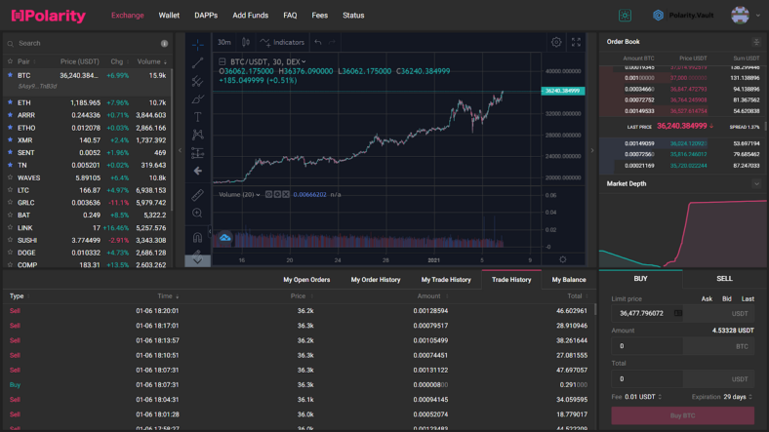Adjust the Fee 0.01 USDT stepper
The image size is (769, 432).
(x=660, y=397)
